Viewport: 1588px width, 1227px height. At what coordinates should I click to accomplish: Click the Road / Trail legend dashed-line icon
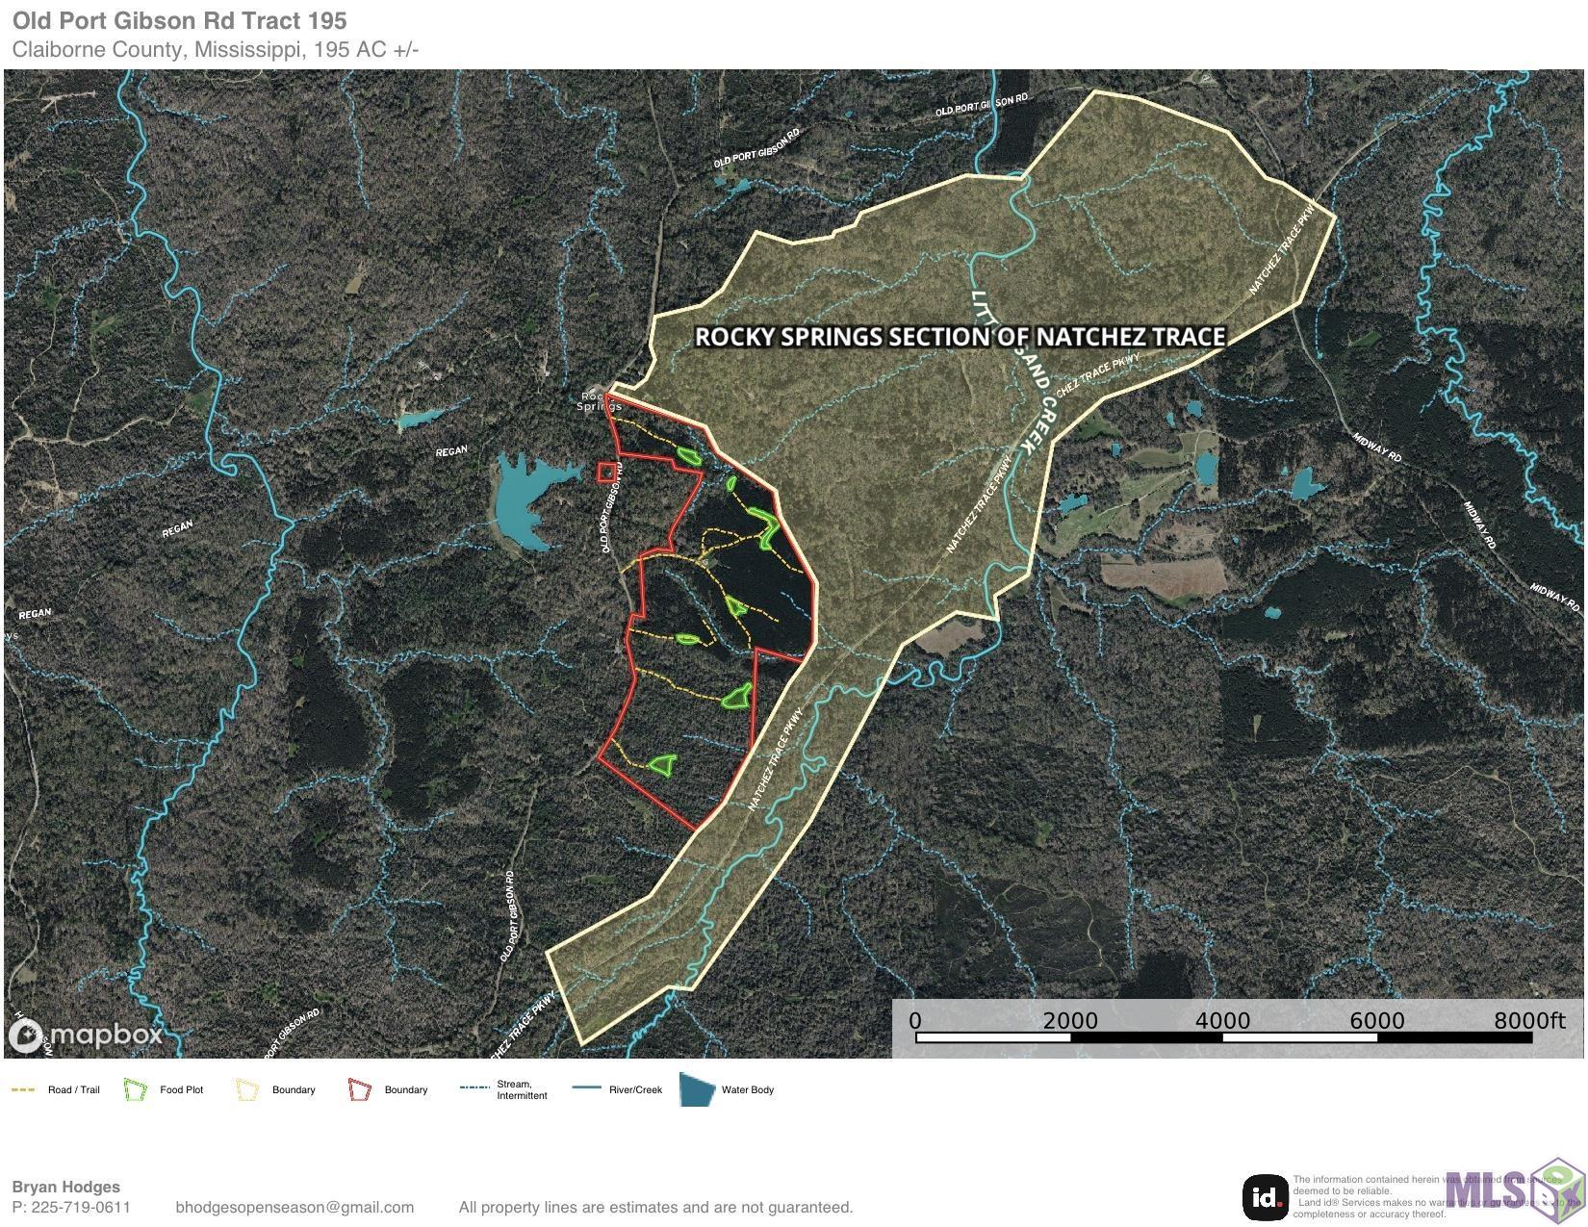23,1090
